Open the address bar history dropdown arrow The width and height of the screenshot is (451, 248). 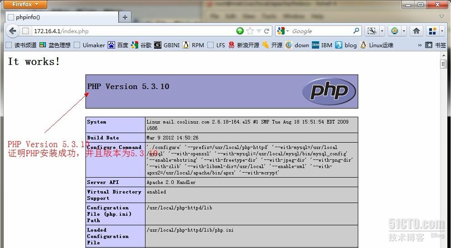(x=259, y=31)
